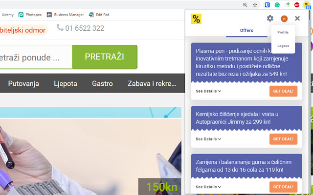Image resolution: width=313 pixels, height=195 pixels.
Task: Click the red LBP extension icon
Action: (297, 5)
